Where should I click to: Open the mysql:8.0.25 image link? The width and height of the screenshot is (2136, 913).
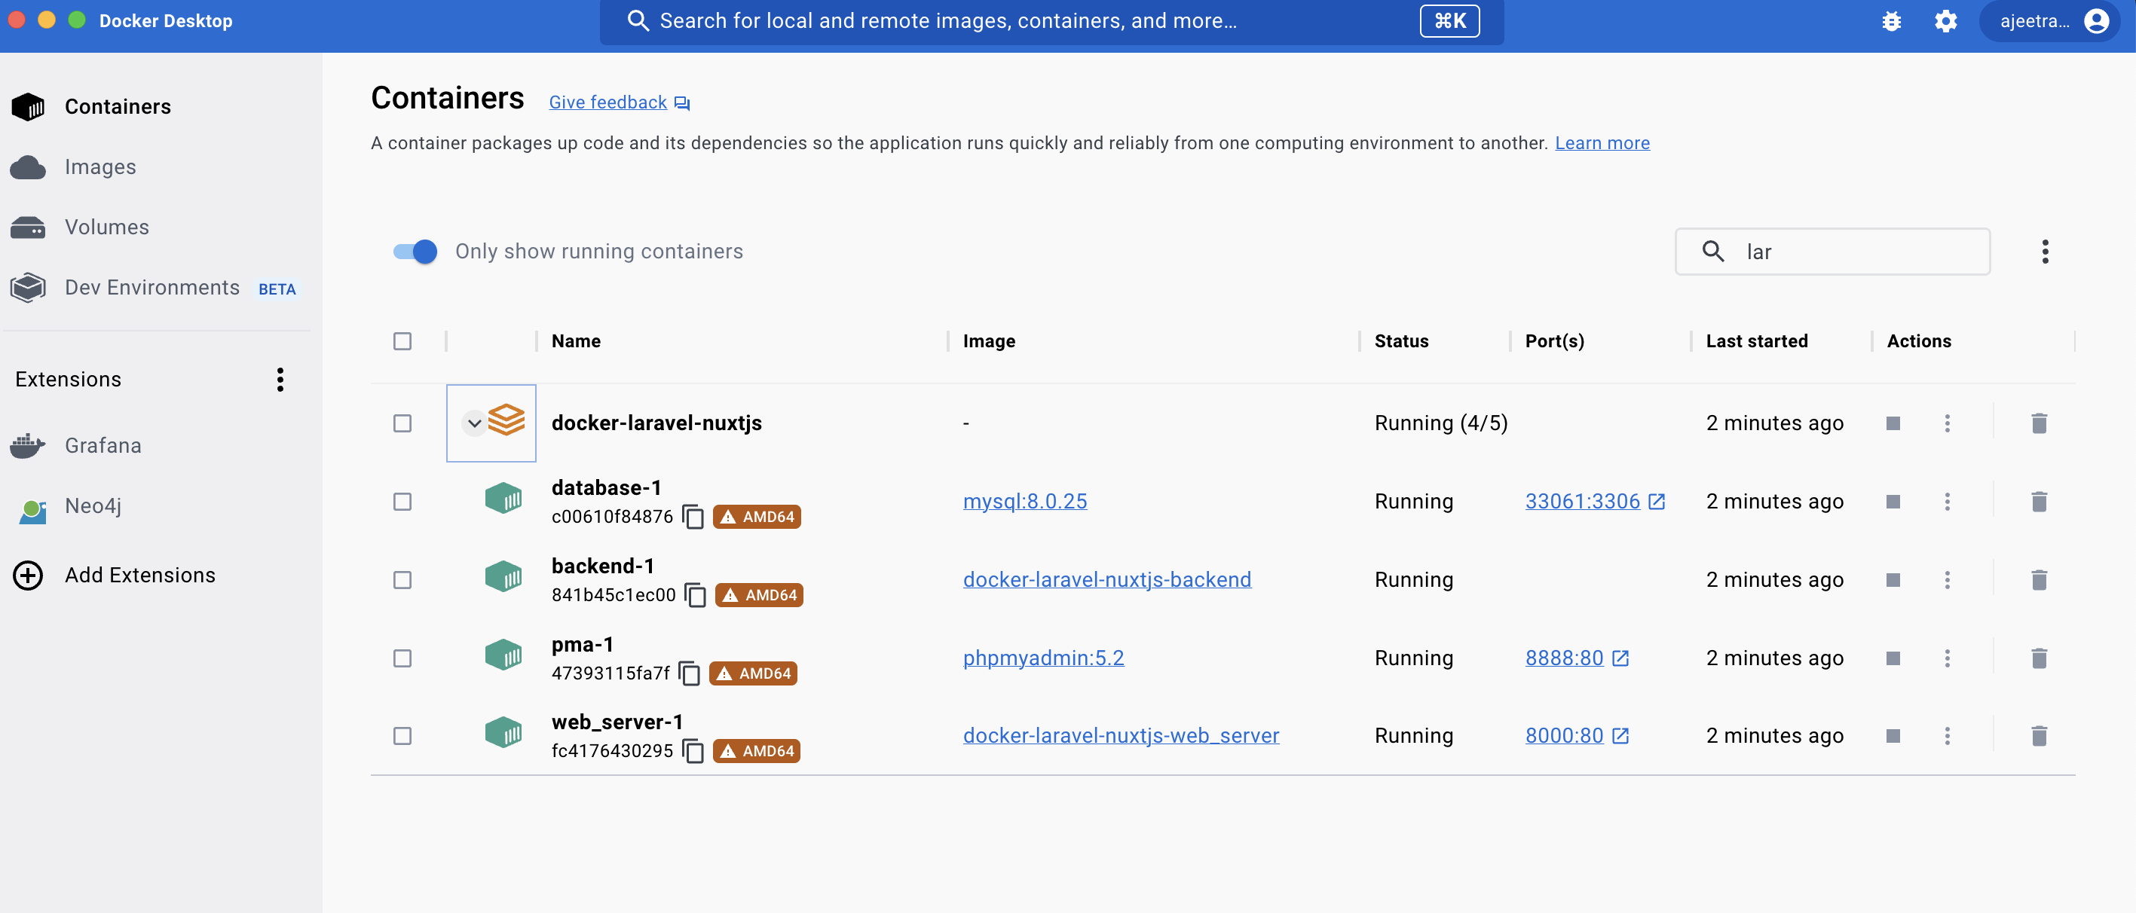[1024, 501]
